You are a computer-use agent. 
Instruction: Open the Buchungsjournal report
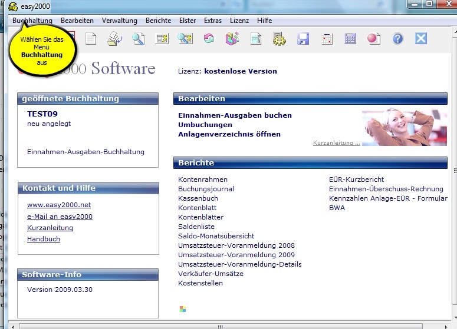pos(206,189)
